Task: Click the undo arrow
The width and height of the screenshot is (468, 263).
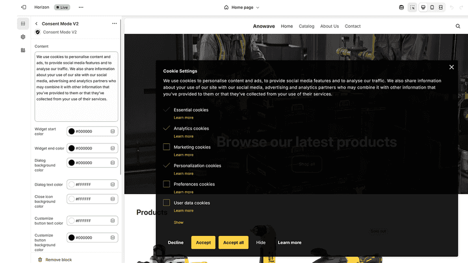Action: 452,7
